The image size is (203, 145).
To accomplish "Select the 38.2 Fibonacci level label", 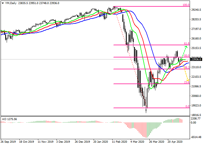I will pyautogui.click(x=186, y=67).
